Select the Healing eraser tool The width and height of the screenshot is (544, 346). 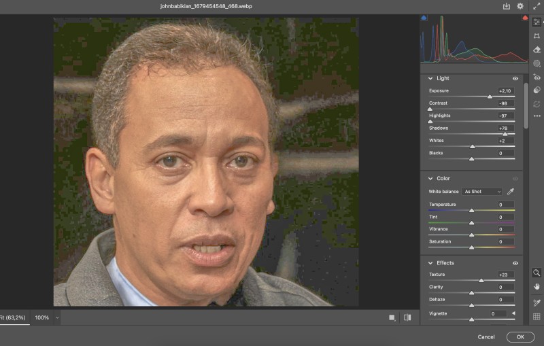[537, 50]
